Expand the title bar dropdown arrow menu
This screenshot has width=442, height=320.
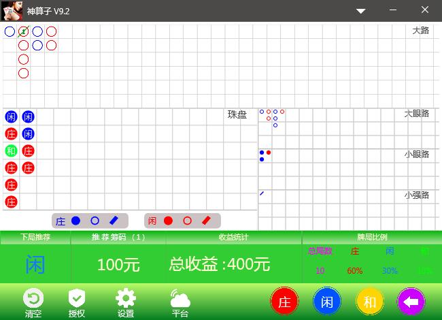(361, 11)
